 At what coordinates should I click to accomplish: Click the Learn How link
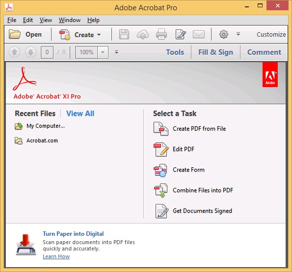[x=56, y=256]
